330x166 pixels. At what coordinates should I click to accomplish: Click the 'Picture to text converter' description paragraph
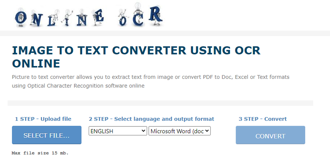pos(151,82)
